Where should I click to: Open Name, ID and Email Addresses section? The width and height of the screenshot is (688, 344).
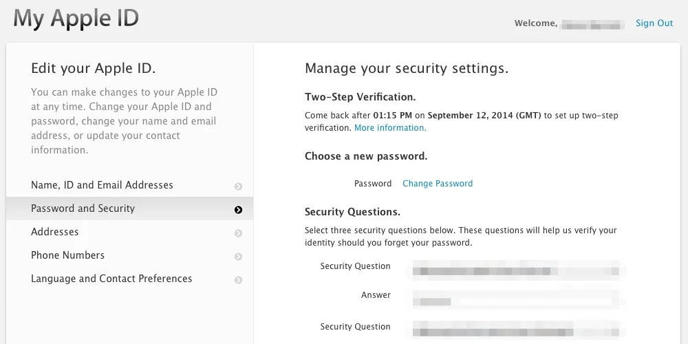102,185
